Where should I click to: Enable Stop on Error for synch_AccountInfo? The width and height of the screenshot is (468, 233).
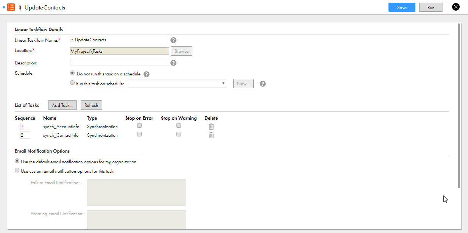(139, 125)
